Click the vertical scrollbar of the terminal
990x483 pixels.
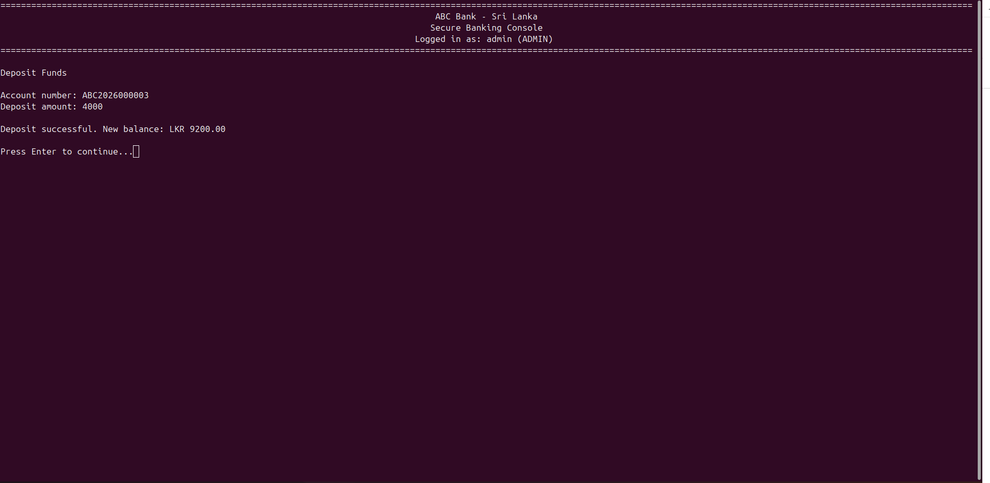pyautogui.click(x=979, y=241)
